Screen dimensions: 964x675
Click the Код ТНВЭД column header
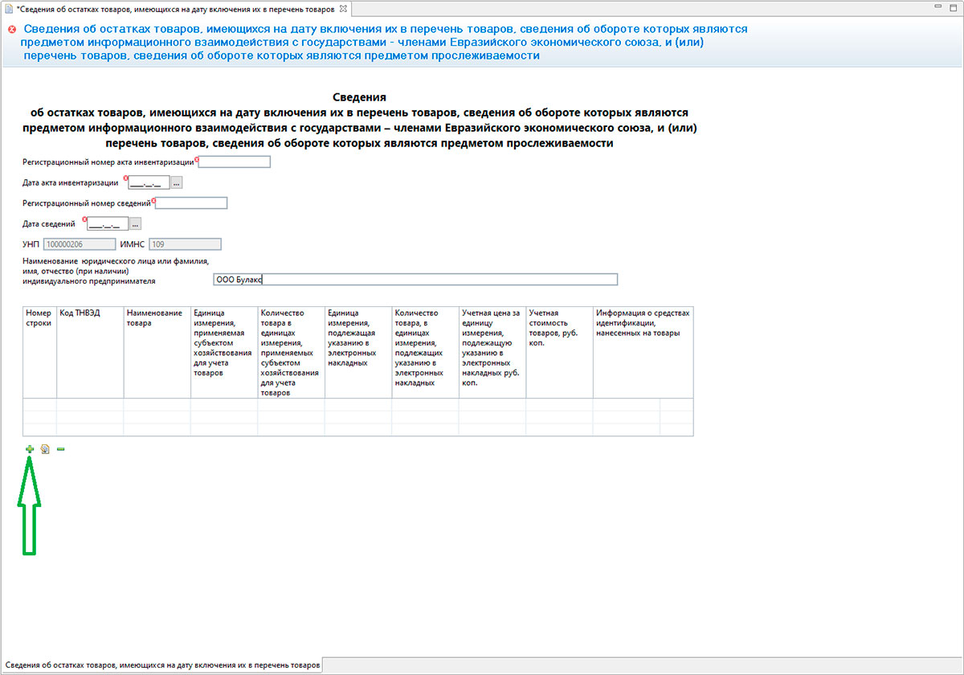point(90,352)
